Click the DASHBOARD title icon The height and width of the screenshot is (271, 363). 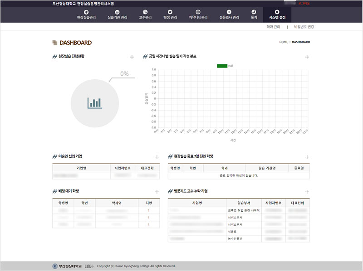point(55,43)
